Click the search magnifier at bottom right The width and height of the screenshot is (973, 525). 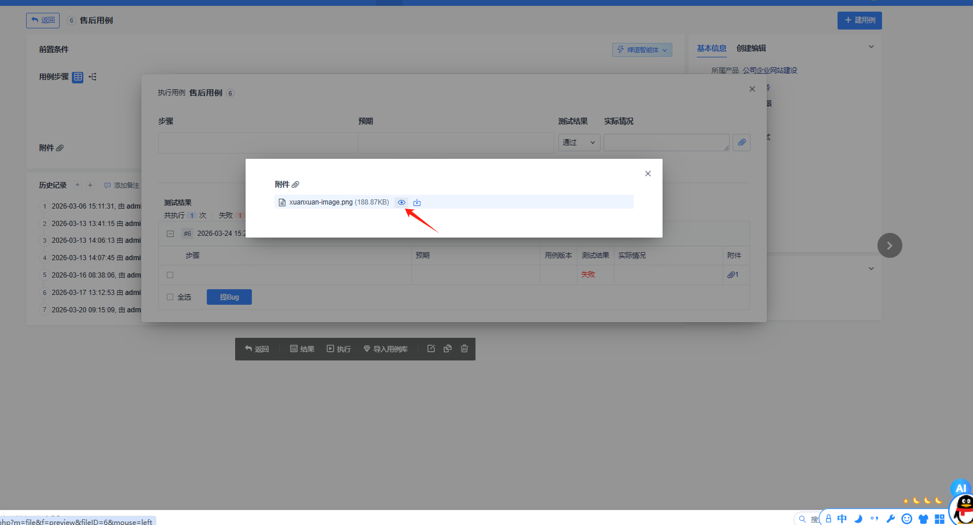[802, 519]
